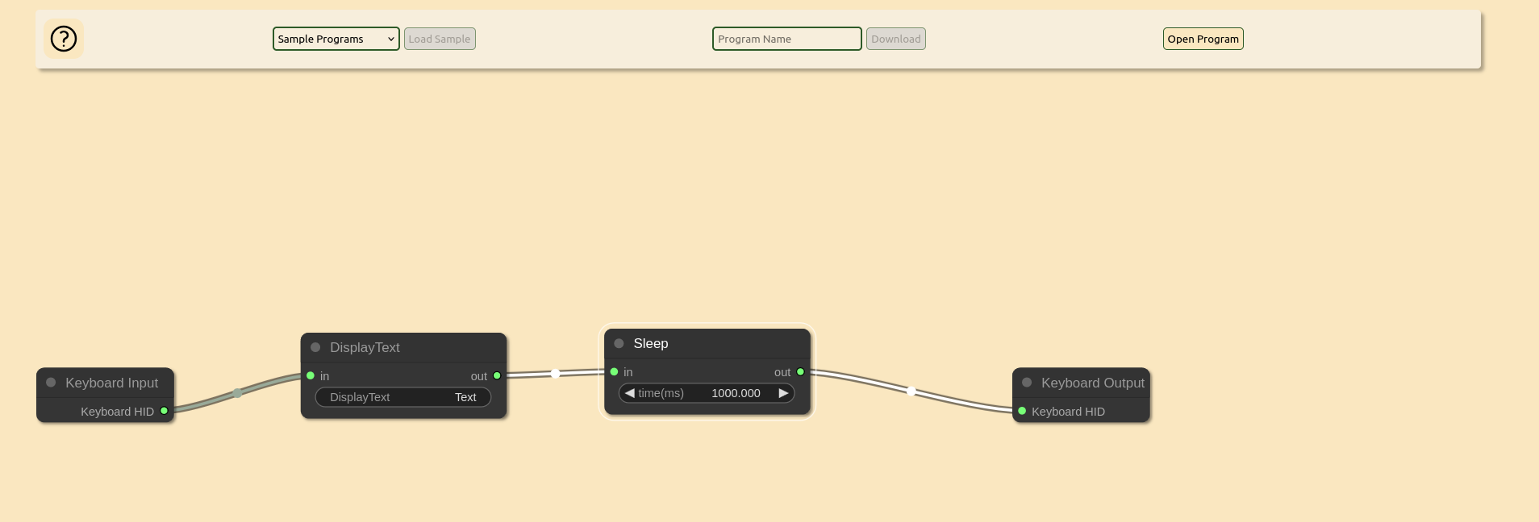Collapse the DisplayText node via its dot
This screenshot has width=1539, height=522.
pos(315,347)
